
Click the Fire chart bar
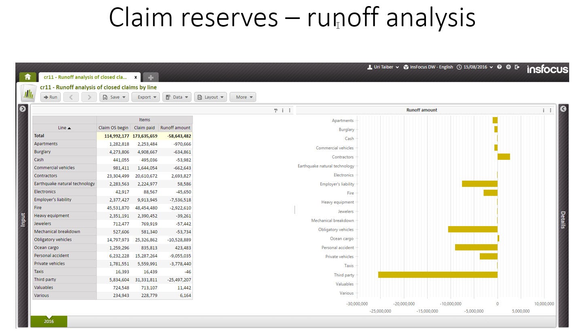[x=491, y=193]
